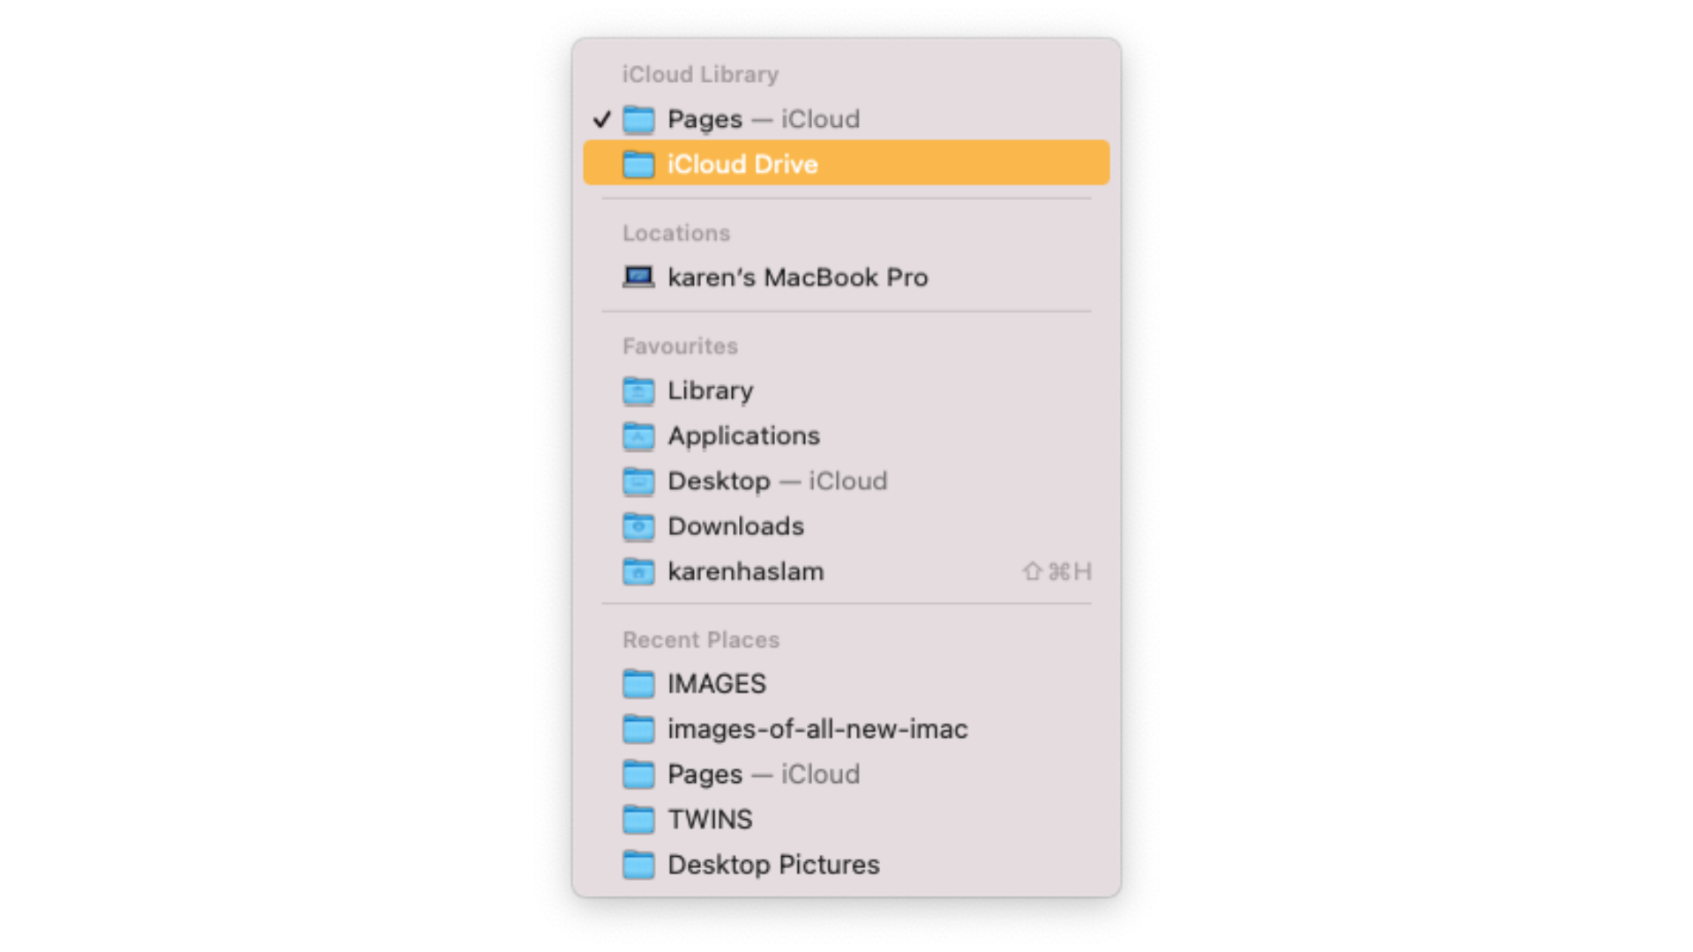Viewport: 1693px width, 952px height.
Task: Open Pages — iCloud under Recent Places
Action: click(764, 774)
